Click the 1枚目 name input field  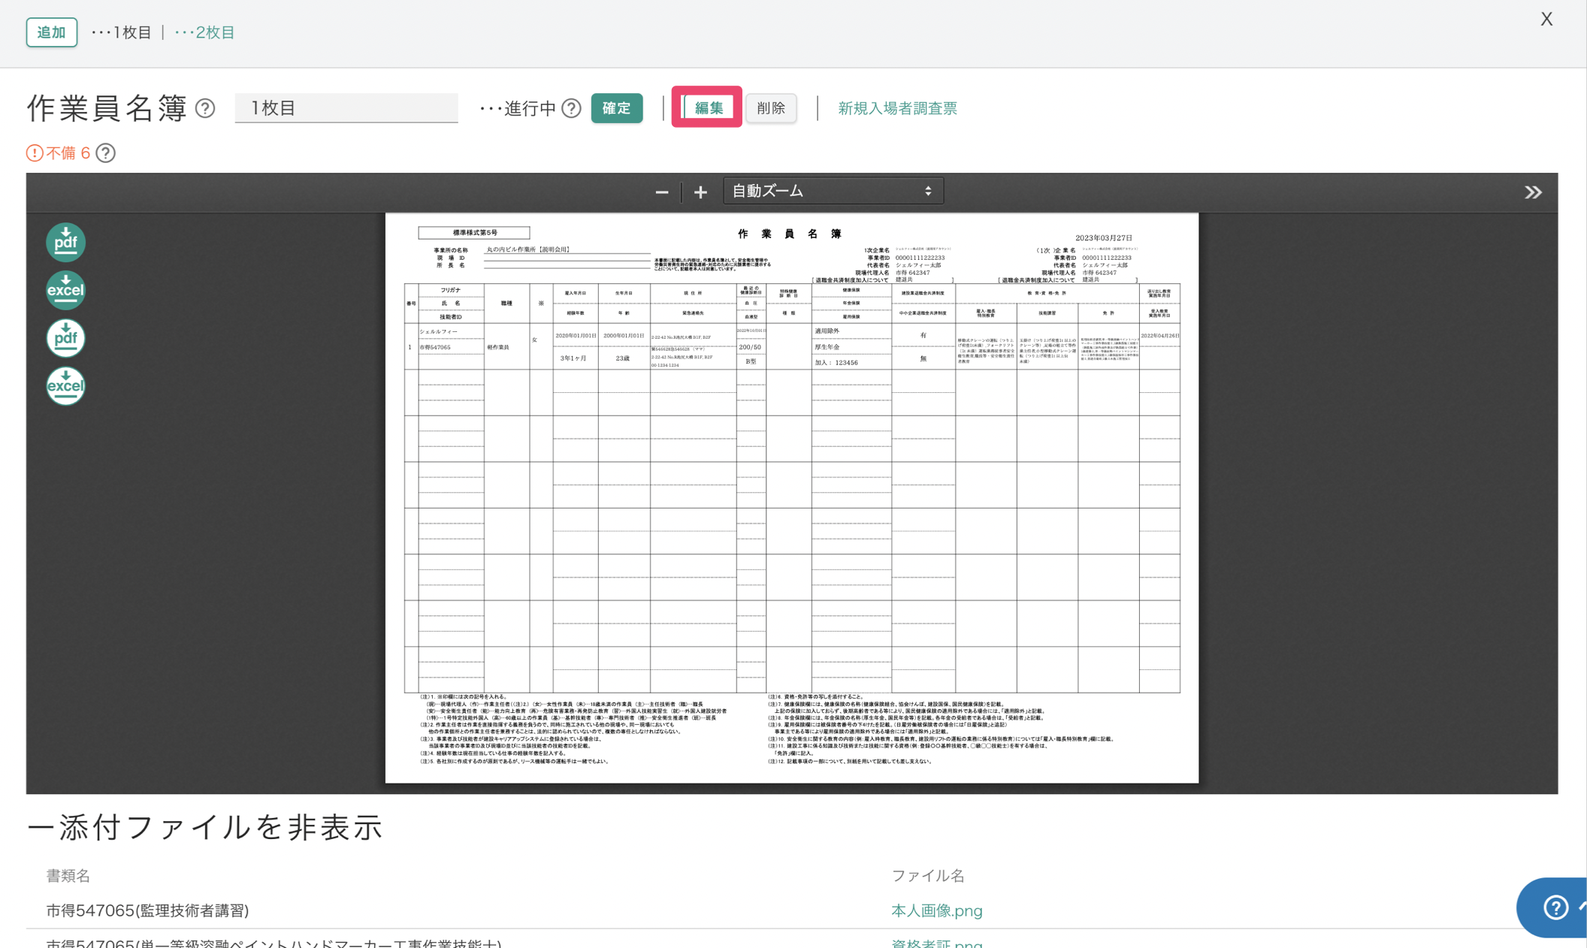click(x=346, y=108)
